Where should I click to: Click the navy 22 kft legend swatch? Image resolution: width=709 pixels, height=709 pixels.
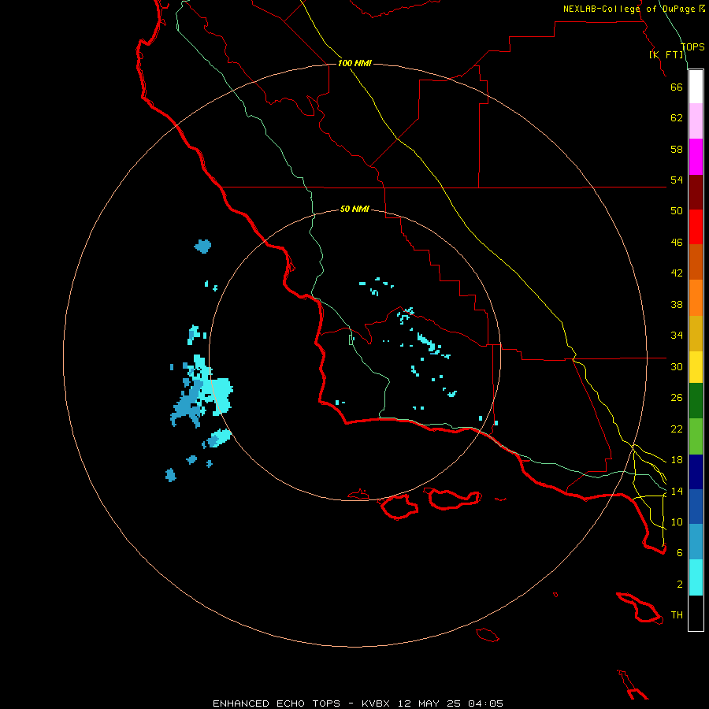point(696,472)
